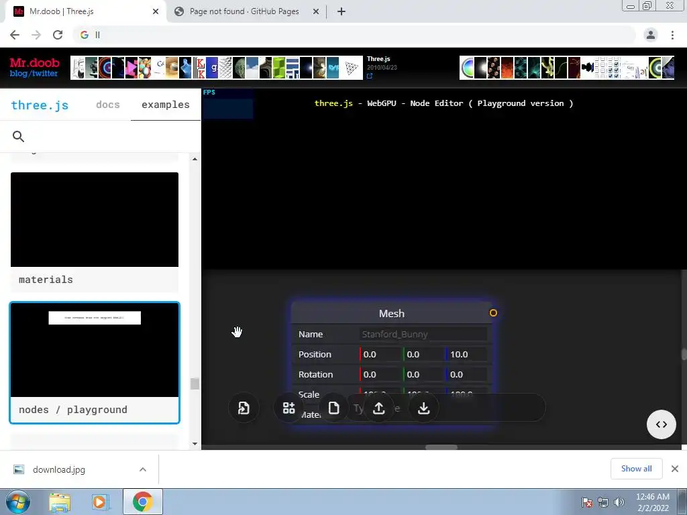Click the node editor horizontal scrollbar thumb
This screenshot has height=515, width=687.
point(441,447)
